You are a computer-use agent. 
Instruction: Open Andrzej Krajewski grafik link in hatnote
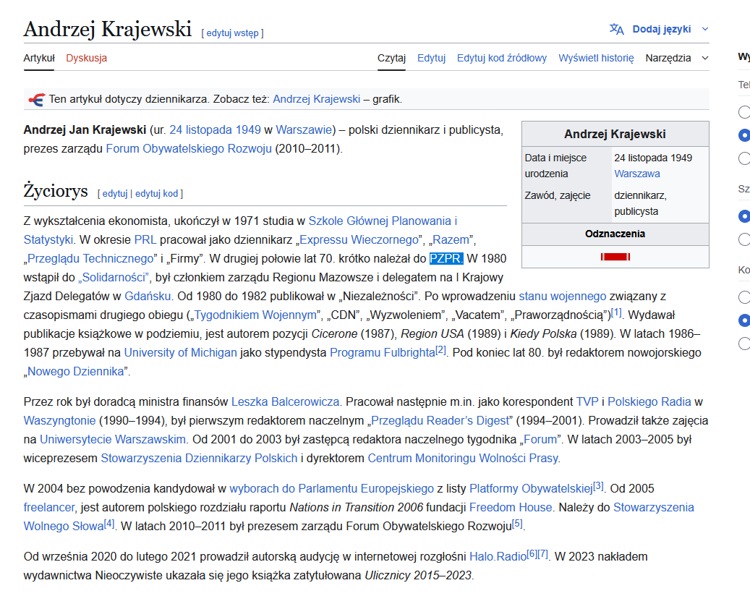[x=316, y=99]
